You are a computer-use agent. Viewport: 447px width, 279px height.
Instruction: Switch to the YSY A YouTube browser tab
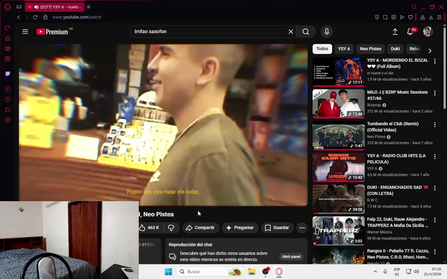click(54, 7)
